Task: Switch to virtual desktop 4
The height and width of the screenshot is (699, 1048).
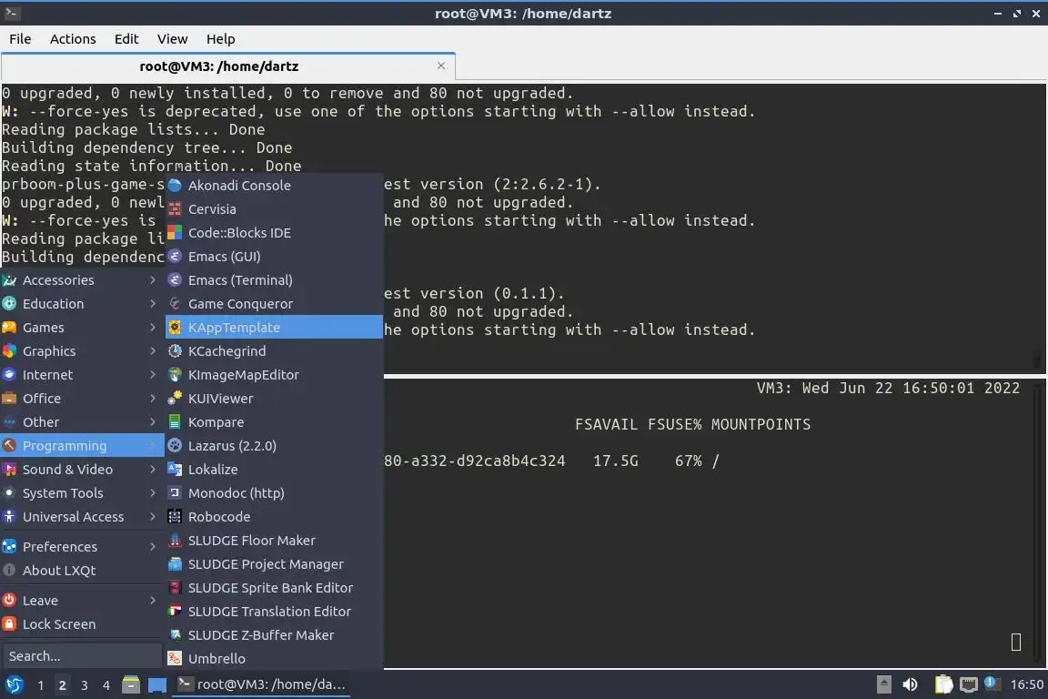Action: coord(106,685)
